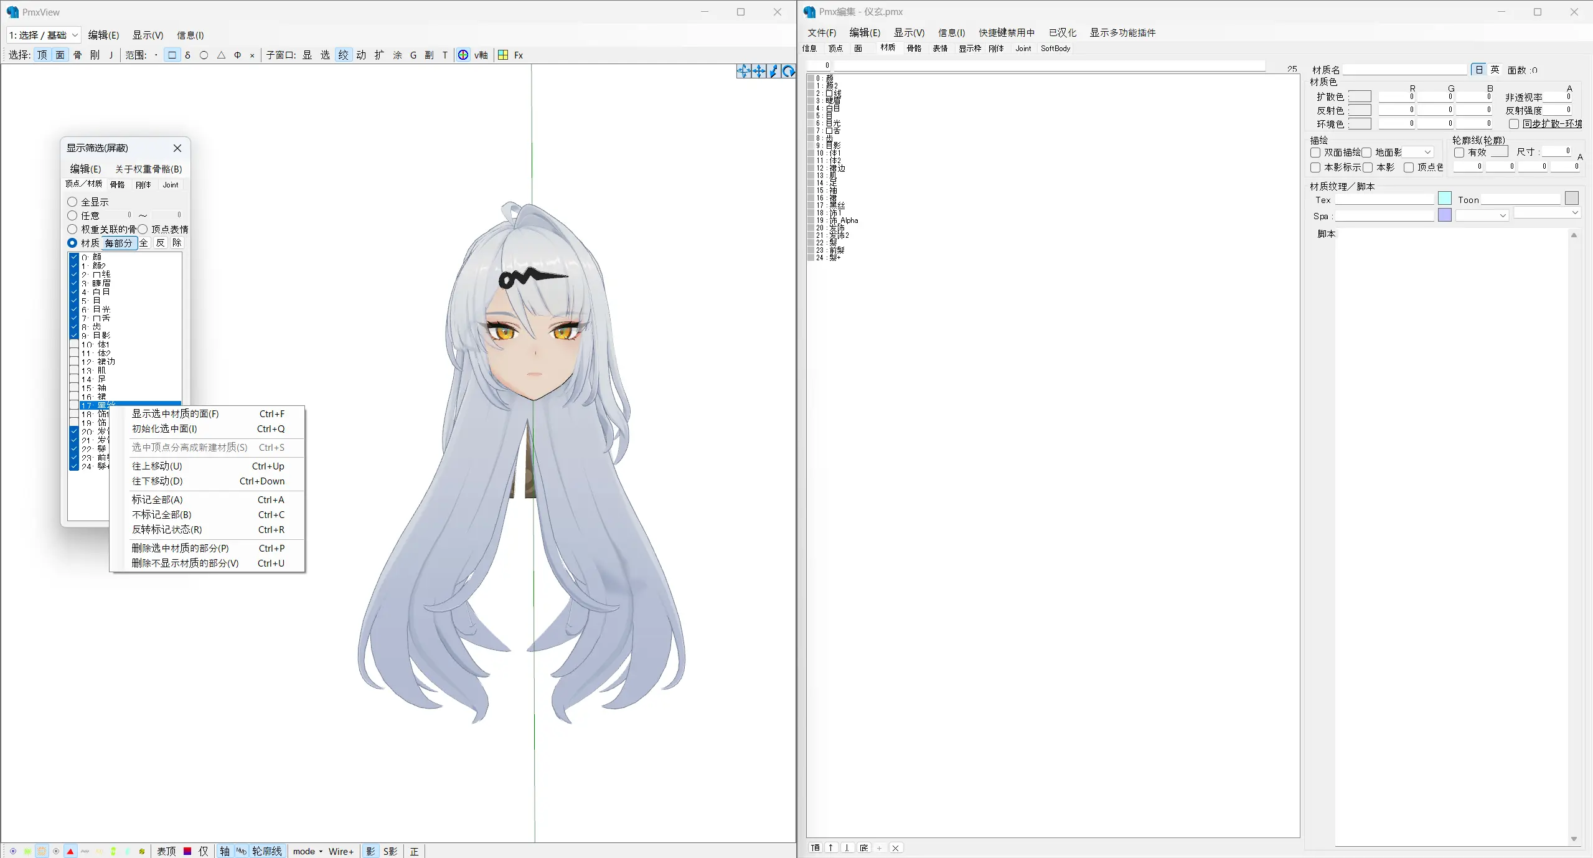This screenshot has height=858, width=1593.
Task: Choose 删除选中材质的部分(P) from context menu
Action: click(181, 548)
